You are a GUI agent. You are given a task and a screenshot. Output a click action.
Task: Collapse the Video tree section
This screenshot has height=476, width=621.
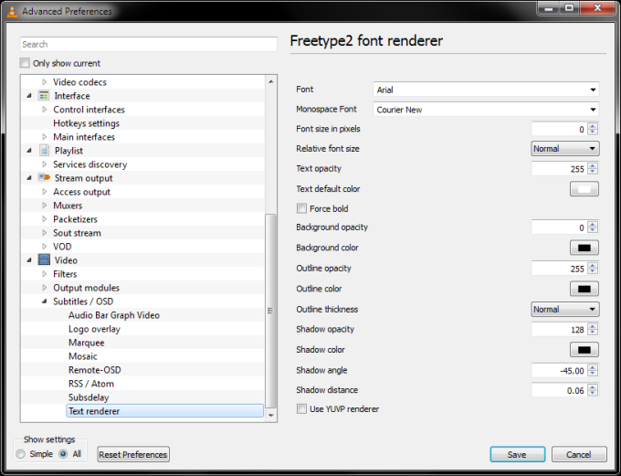click(29, 260)
